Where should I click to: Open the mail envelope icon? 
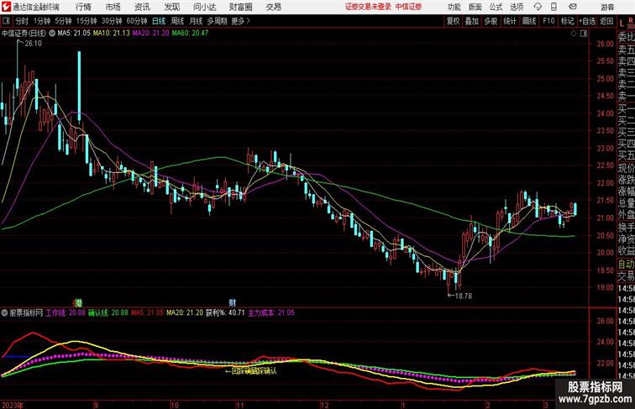(x=573, y=7)
